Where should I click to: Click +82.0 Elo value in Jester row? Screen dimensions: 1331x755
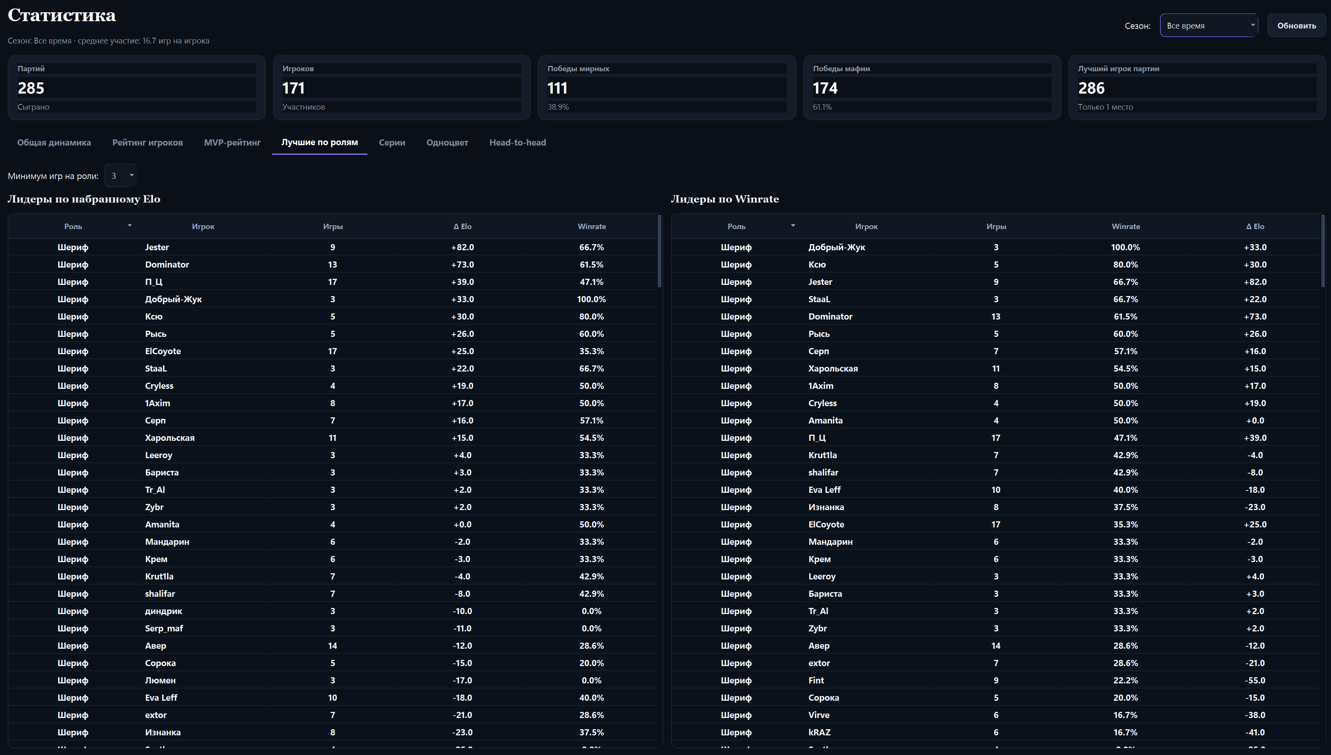point(462,247)
